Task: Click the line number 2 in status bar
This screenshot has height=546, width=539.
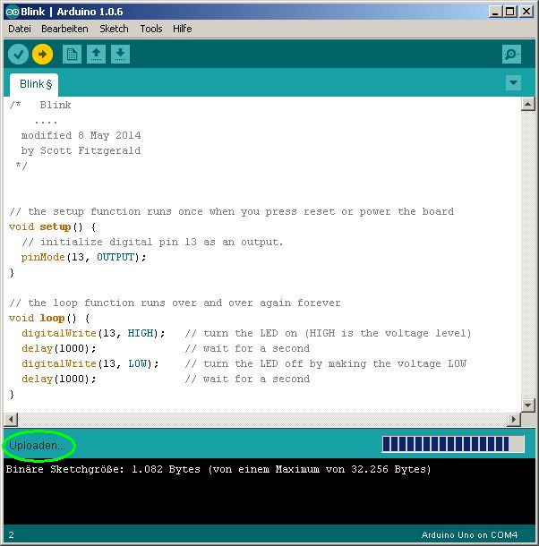Action: (x=12, y=535)
